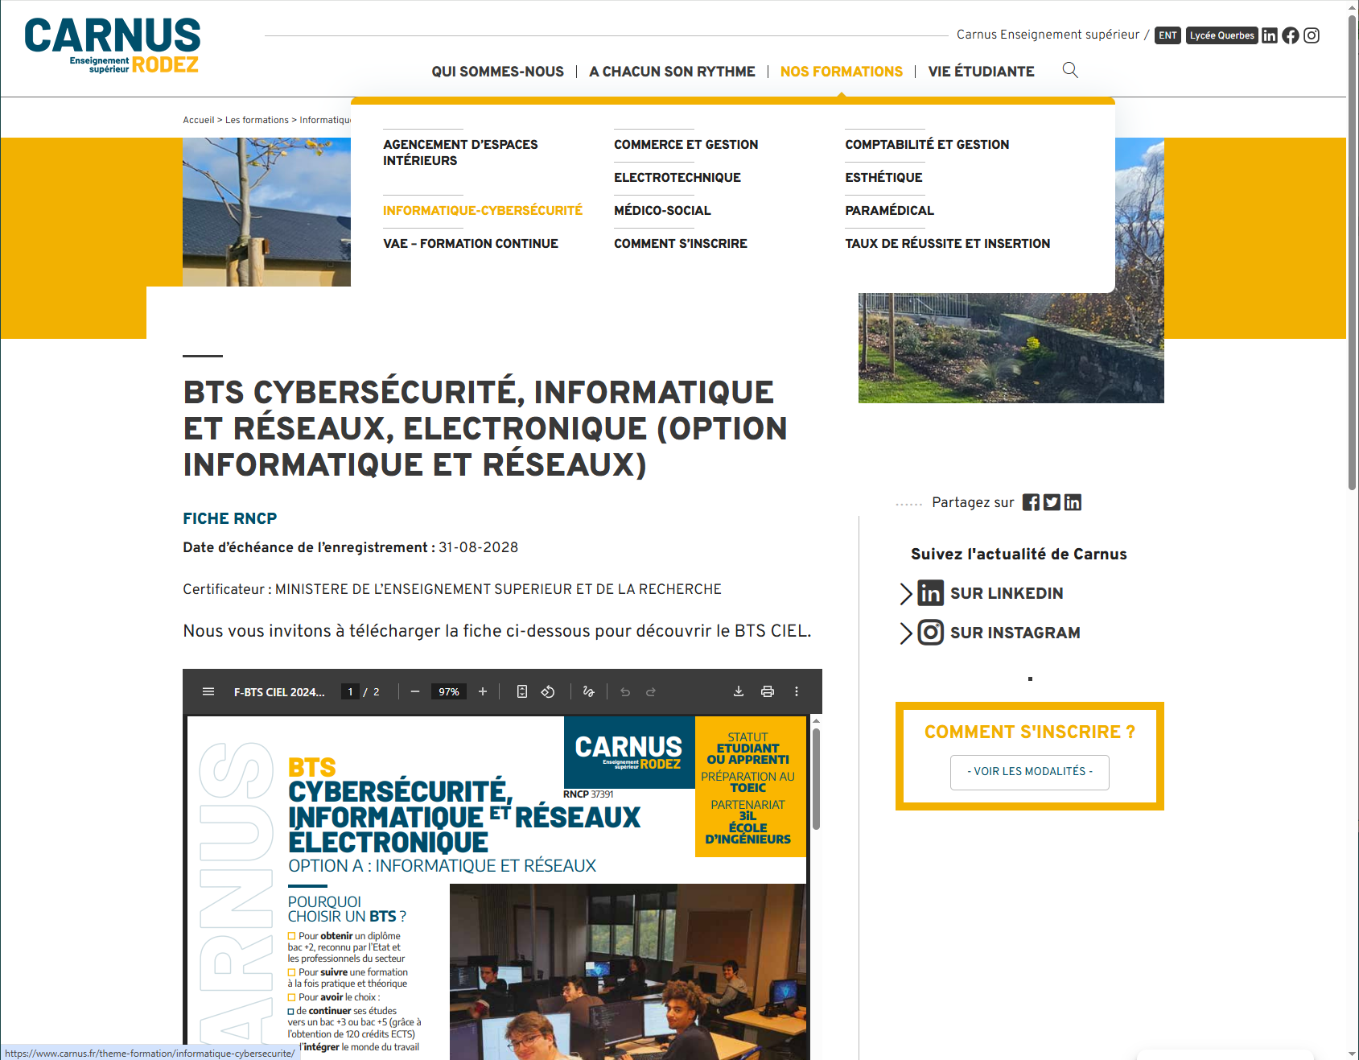Screen dimensions: 1359x1060
Task: Open Taux de réussite et insertion
Action: tap(947, 243)
